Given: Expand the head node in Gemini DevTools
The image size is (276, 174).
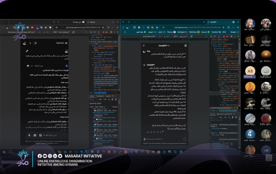Looking at the screenshot, I should point(92,39).
